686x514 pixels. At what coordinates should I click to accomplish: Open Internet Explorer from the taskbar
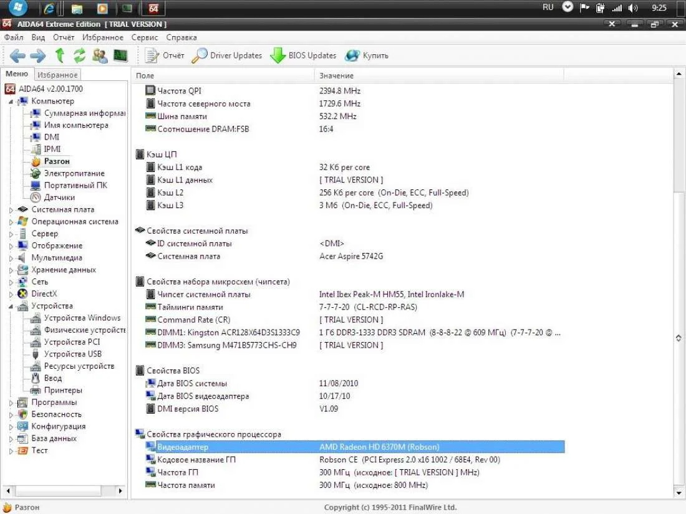pyautogui.click(x=49, y=9)
